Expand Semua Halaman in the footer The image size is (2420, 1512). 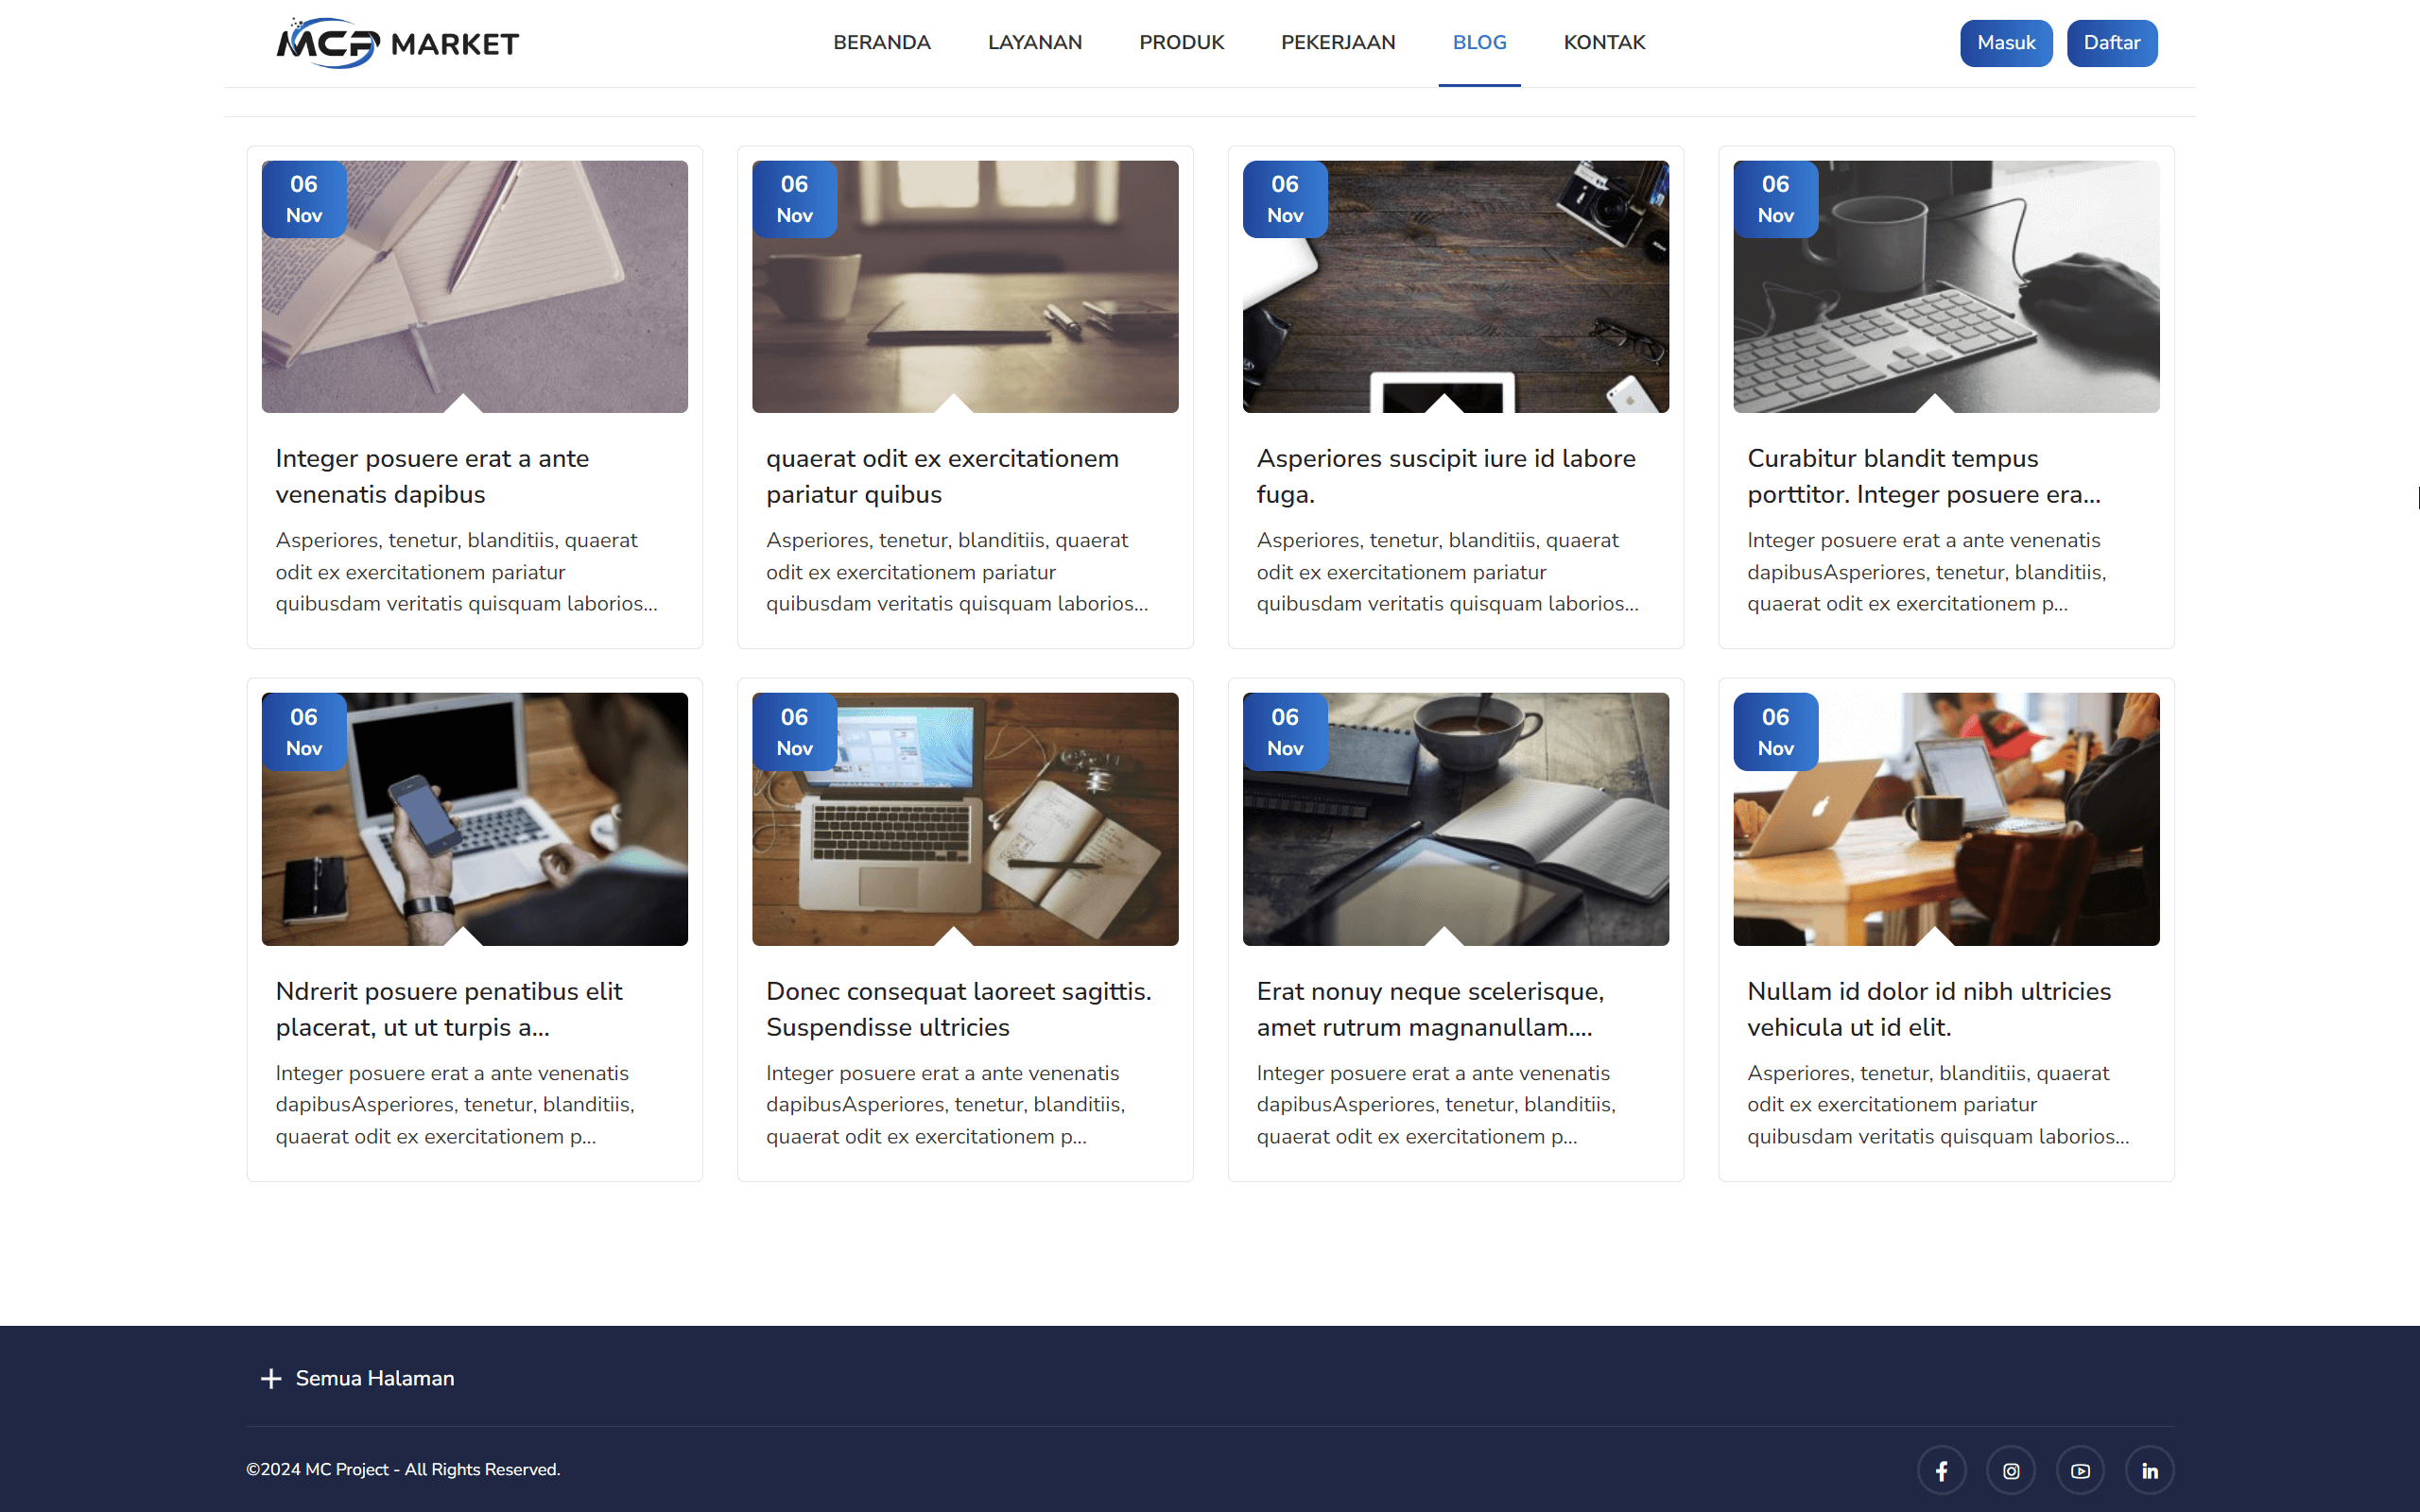[x=373, y=1378]
